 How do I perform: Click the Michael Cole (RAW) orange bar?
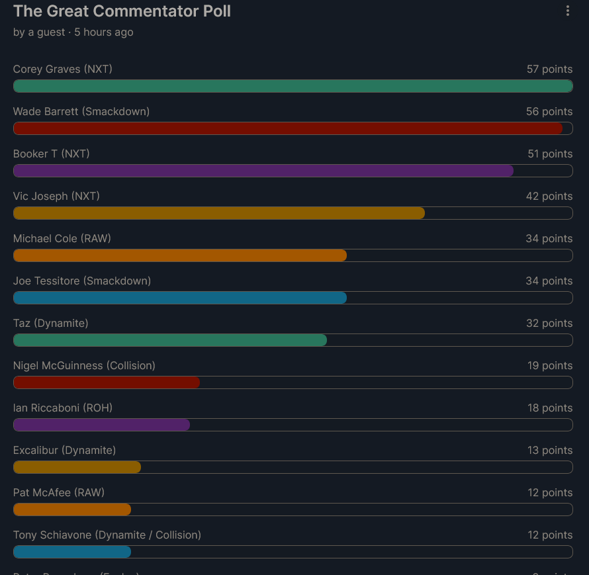click(x=180, y=255)
